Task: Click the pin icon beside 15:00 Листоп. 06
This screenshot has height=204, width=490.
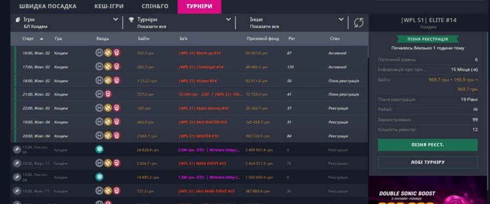Action: [x=17, y=149]
